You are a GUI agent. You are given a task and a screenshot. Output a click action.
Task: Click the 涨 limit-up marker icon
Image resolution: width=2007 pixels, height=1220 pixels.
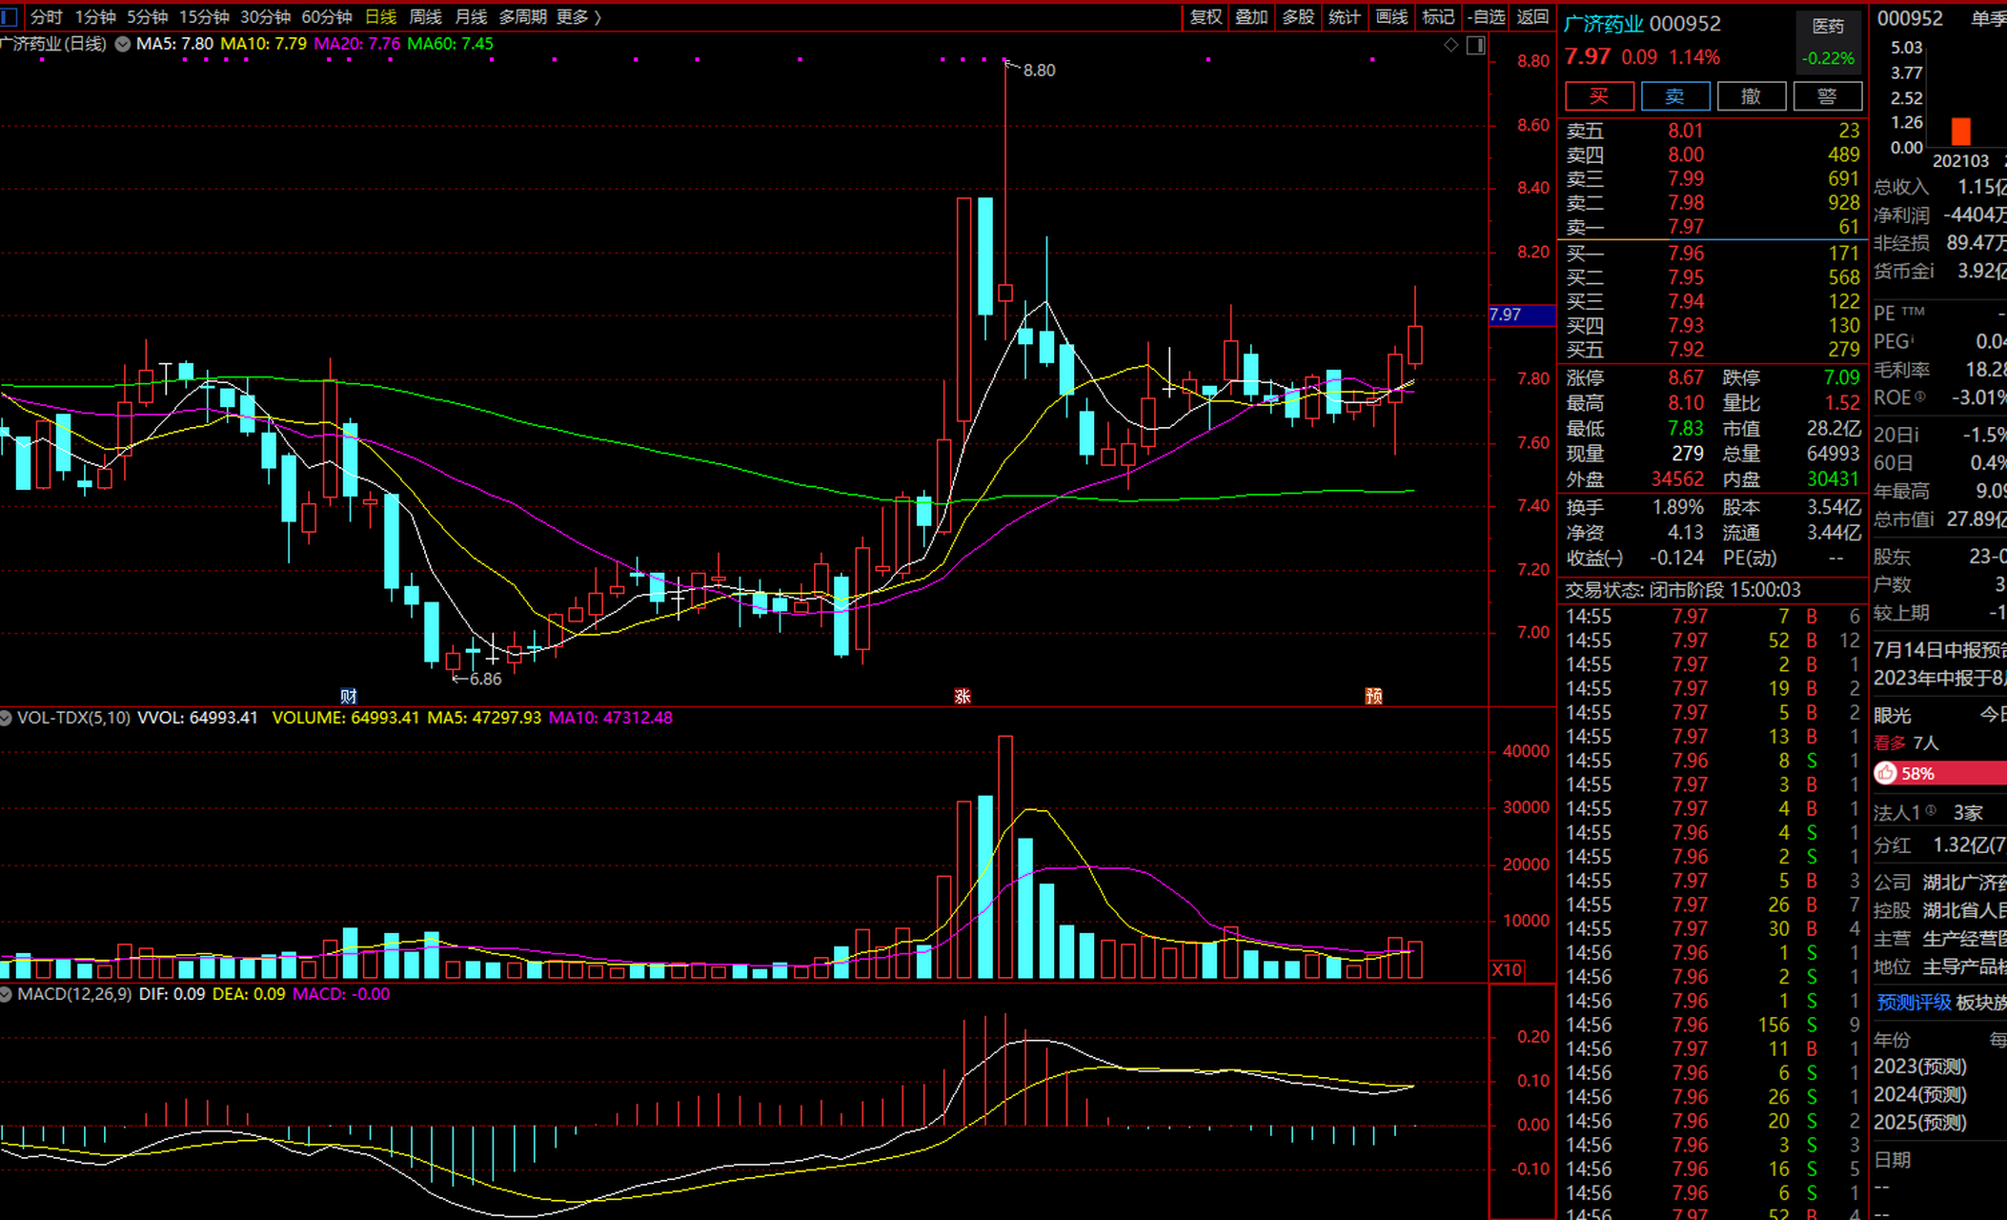pyautogui.click(x=963, y=696)
